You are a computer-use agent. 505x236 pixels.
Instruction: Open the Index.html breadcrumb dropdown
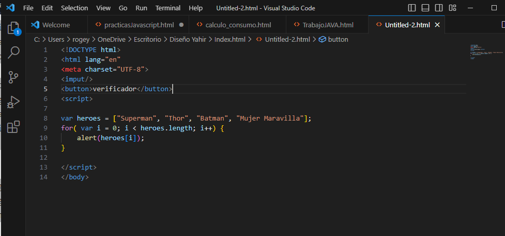230,40
